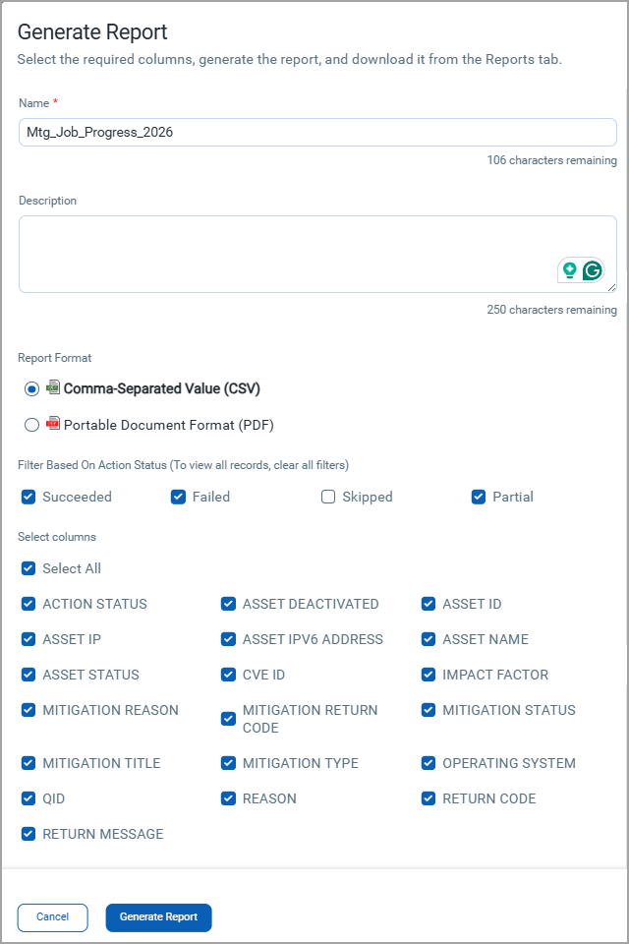Image resolution: width=629 pixels, height=944 pixels.
Task: Uncheck the Failed status filter
Action: pyautogui.click(x=178, y=497)
